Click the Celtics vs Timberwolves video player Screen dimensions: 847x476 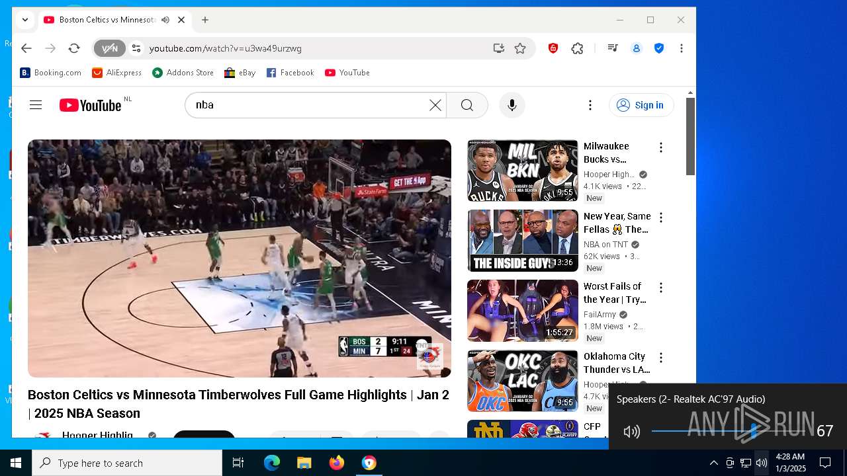click(240, 258)
